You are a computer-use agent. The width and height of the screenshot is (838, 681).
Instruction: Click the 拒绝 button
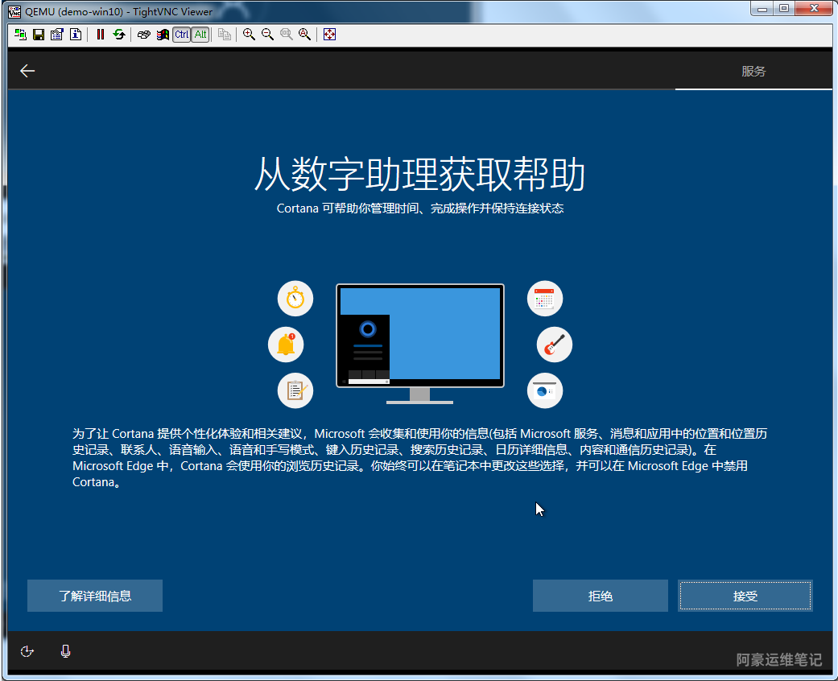[x=601, y=596]
